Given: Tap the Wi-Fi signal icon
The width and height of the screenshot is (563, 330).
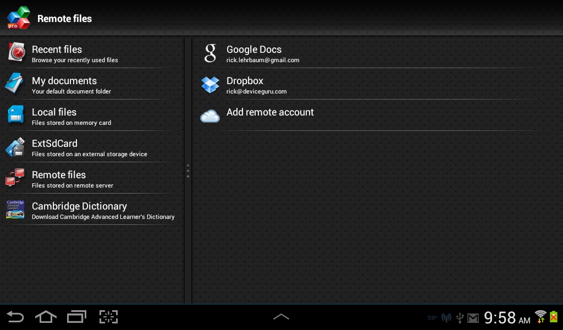Looking at the screenshot, I should (x=540, y=316).
